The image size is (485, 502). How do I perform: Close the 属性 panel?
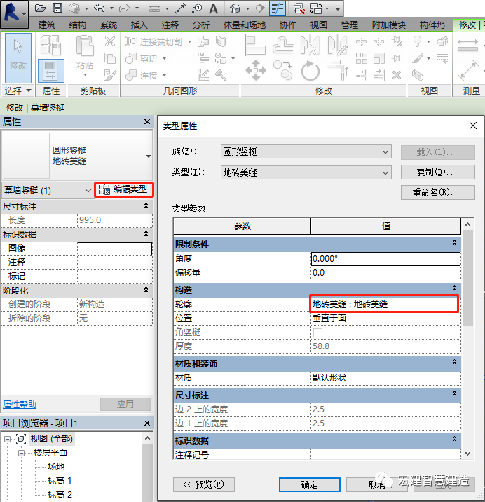tap(147, 122)
